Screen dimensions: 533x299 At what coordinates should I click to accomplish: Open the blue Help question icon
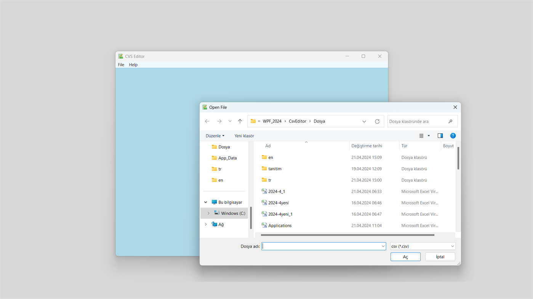[x=453, y=136]
